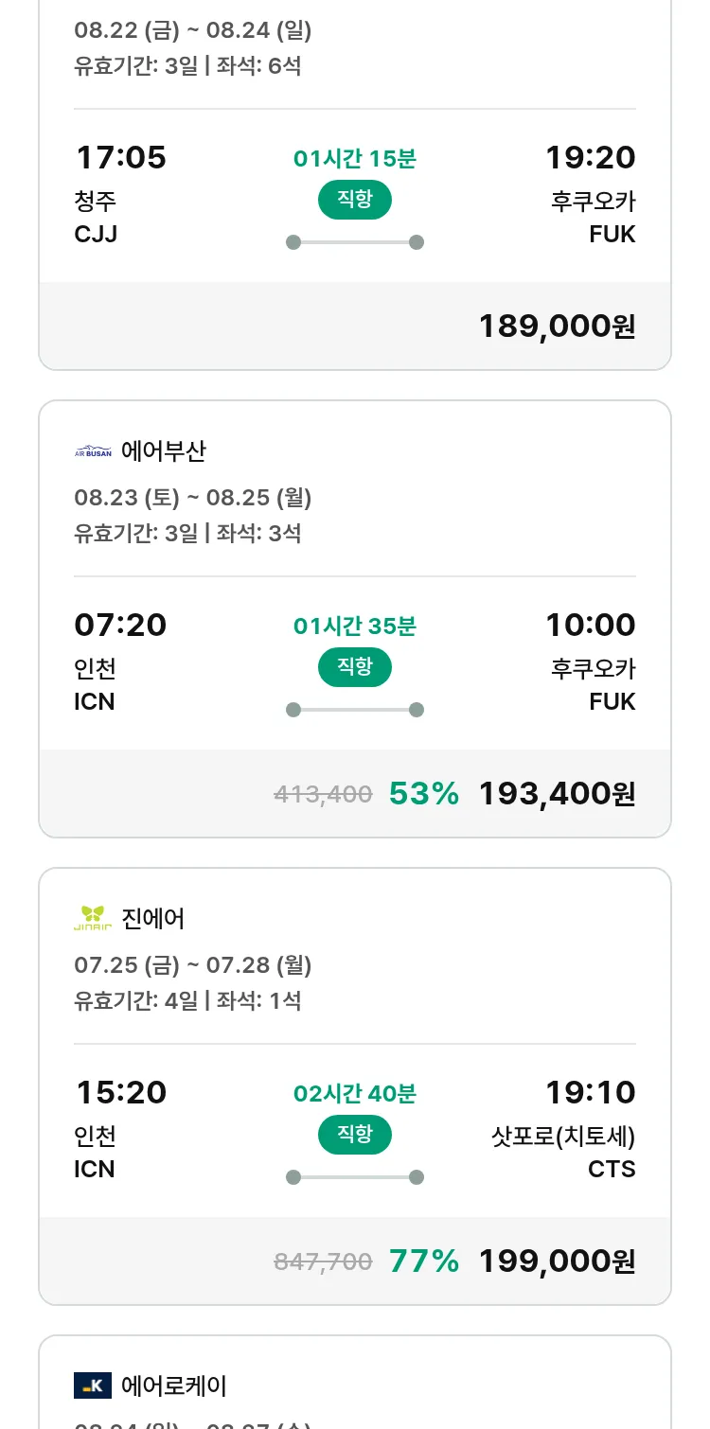The width and height of the screenshot is (710, 1429).
Task: Tap the 직항 badge on Air Busan flight
Action: (x=355, y=667)
